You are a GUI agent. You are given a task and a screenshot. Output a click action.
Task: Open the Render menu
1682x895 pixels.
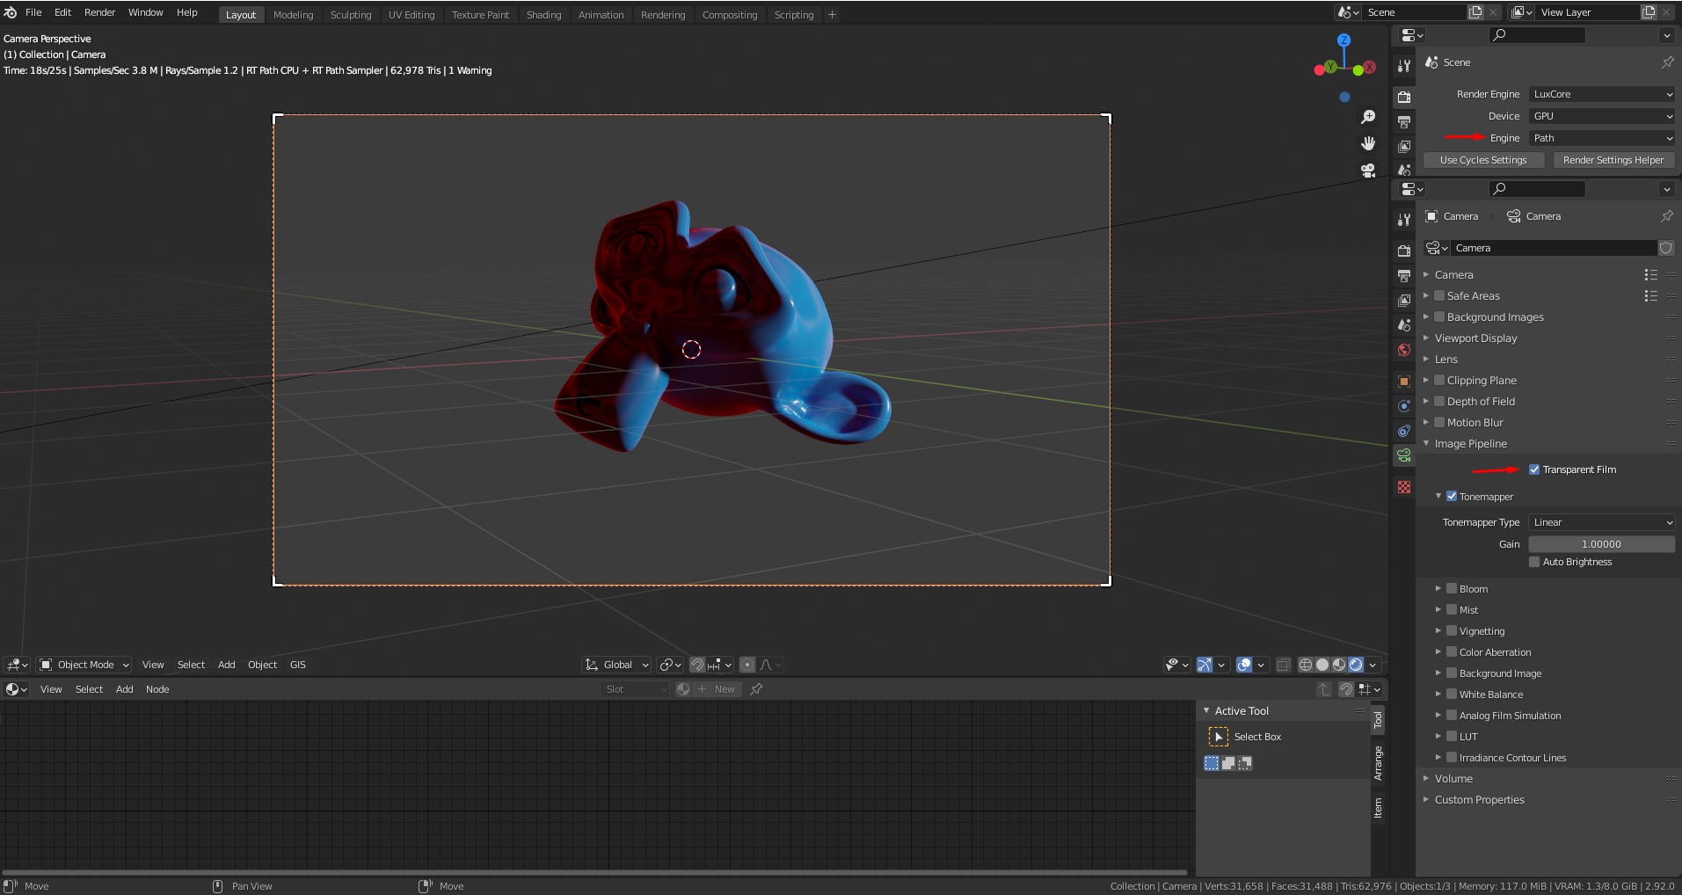[x=99, y=12]
